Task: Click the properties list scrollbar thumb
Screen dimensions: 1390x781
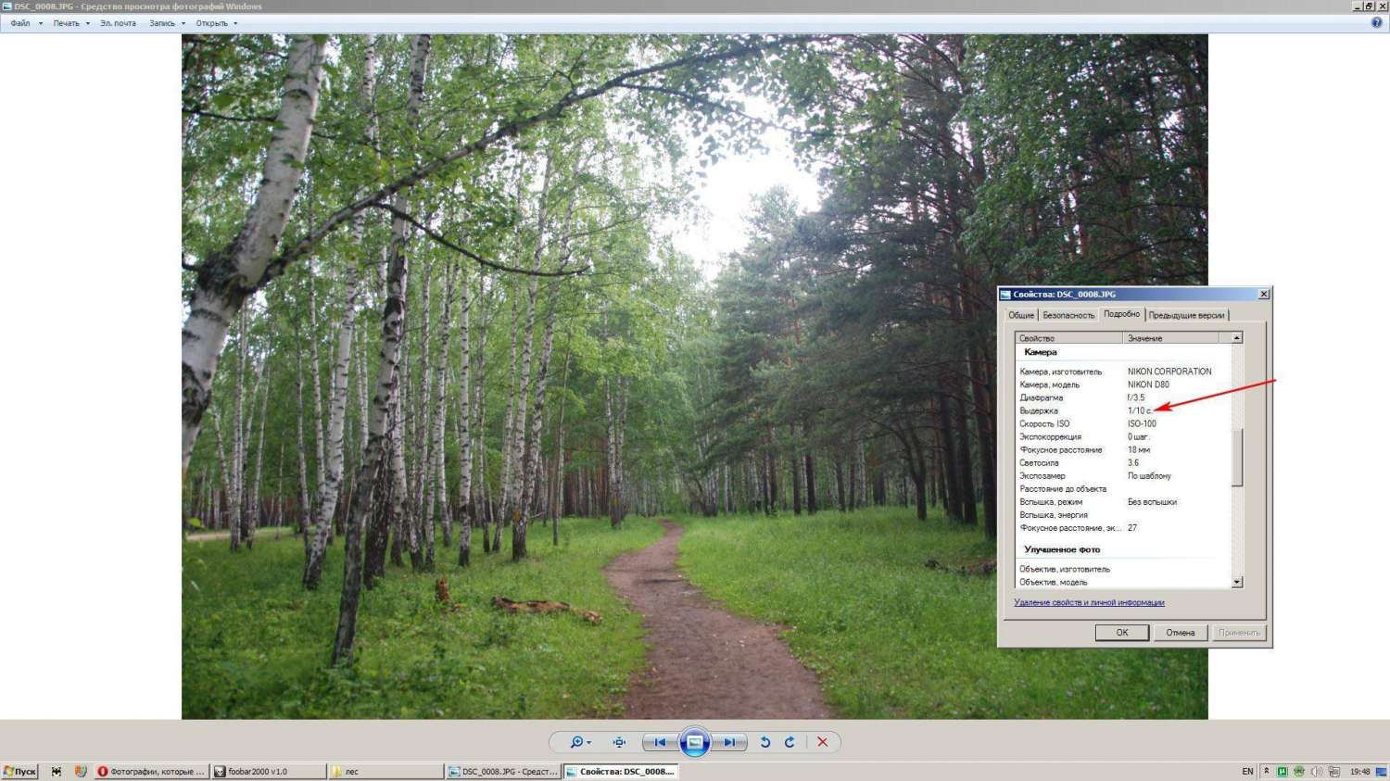Action: coord(1236,457)
